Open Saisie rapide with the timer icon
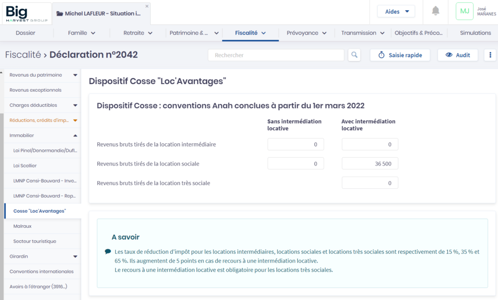498x300 pixels. tap(400, 55)
